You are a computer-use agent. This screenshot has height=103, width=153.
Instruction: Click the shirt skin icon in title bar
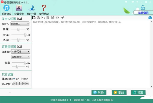click(x=126, y=2)
